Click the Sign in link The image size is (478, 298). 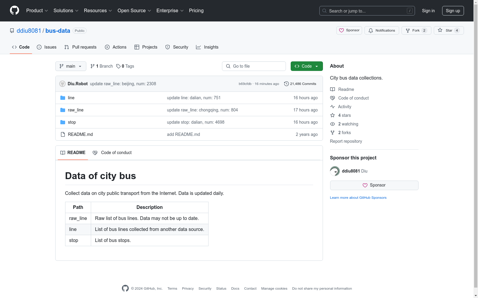428,11
